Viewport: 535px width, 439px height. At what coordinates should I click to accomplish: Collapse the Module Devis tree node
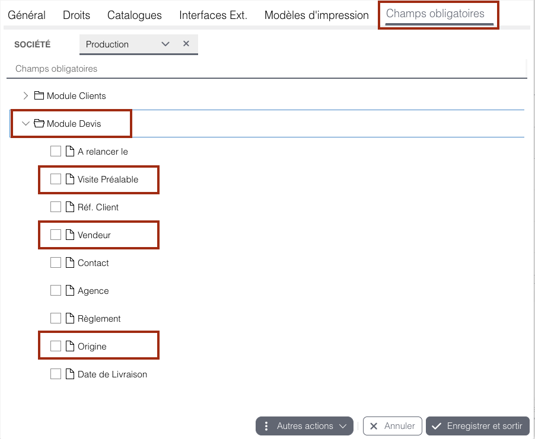coord(26,123)
